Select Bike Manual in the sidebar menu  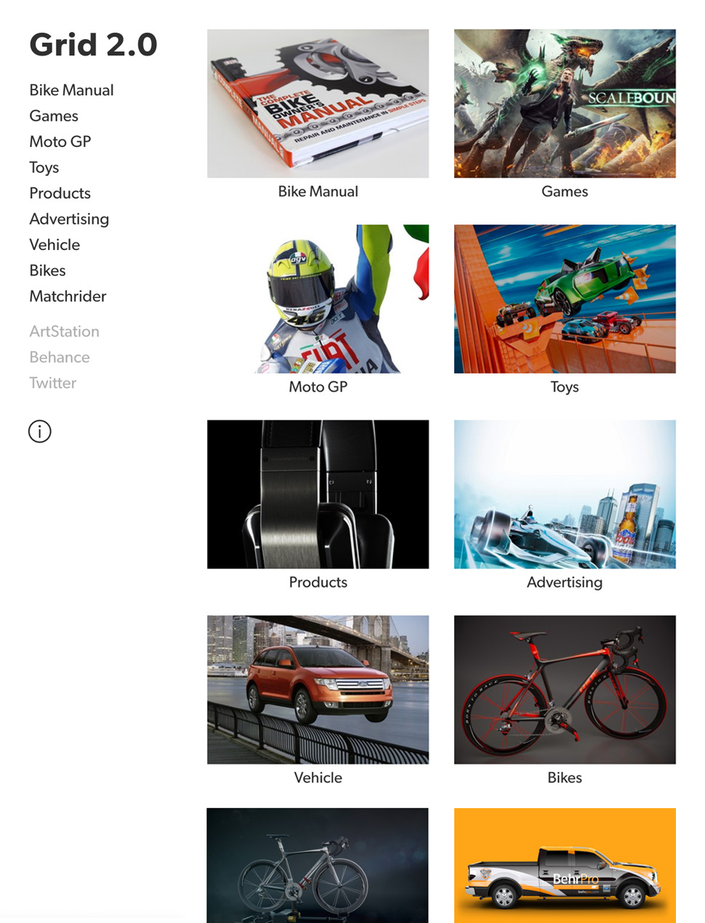(71, 90)
